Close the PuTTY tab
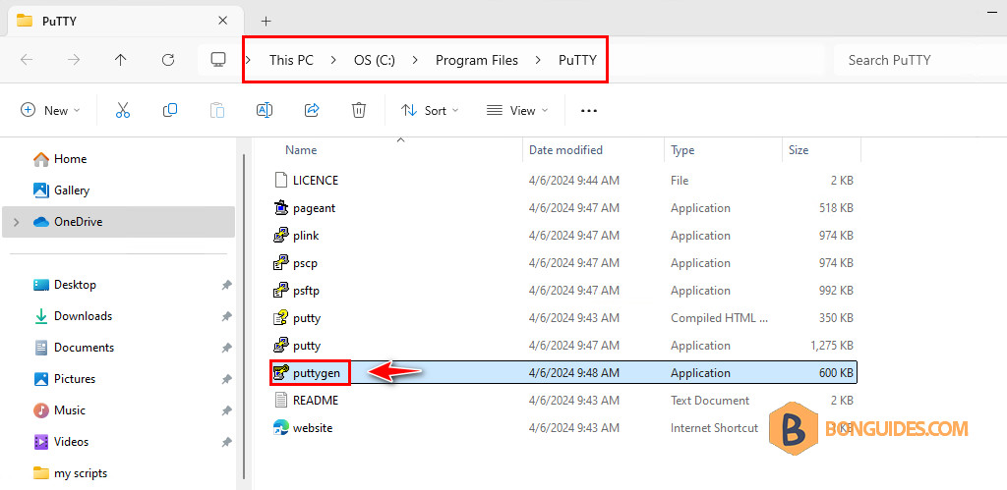The height and width of the screenshot is (490, 1007). [223, 21]
